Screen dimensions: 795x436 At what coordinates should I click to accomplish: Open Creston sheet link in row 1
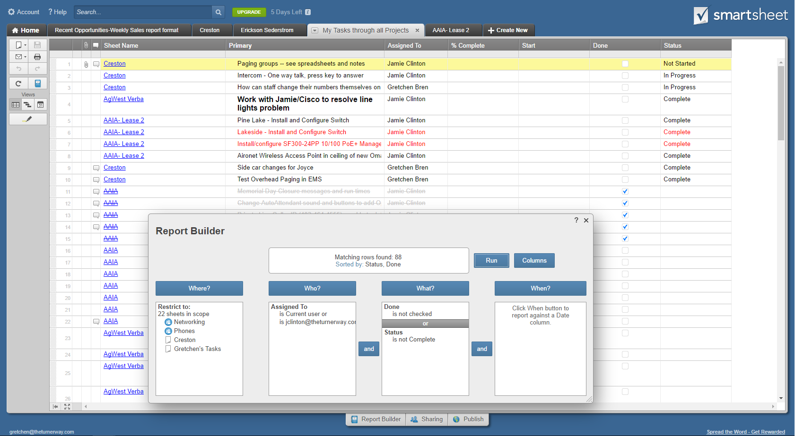114,64
